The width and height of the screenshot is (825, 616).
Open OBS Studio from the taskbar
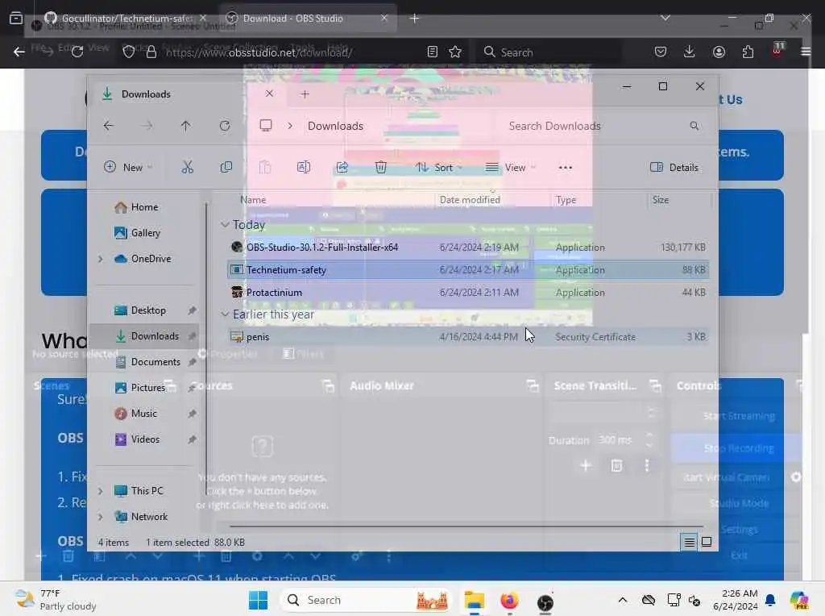tap(545, 601)
